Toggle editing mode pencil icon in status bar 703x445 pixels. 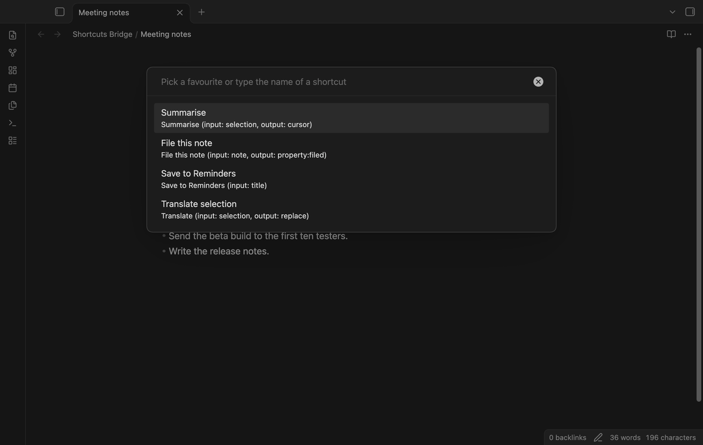(x=598, y=437)
